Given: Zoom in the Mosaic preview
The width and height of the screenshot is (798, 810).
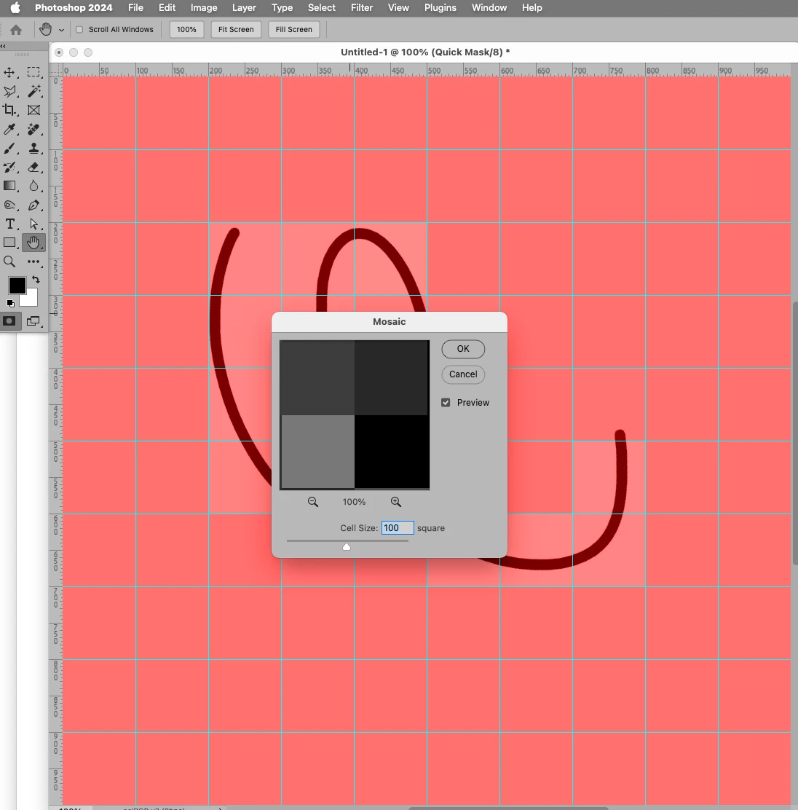Looking at the screenshot, I should 395,502.
